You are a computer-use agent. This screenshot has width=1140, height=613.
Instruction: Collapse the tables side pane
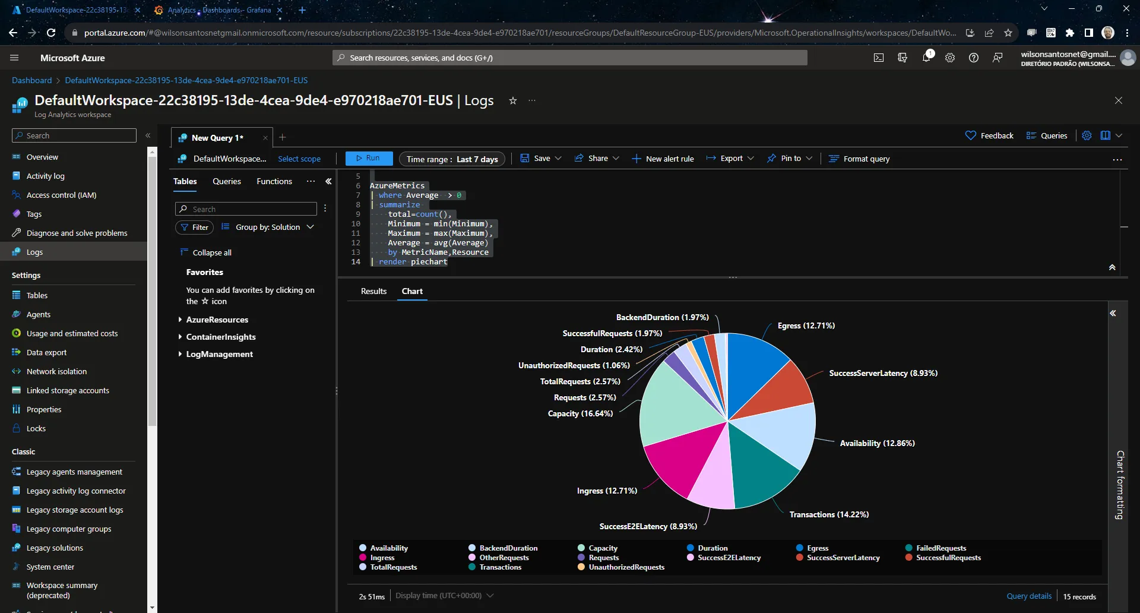[x=328, y=181]
